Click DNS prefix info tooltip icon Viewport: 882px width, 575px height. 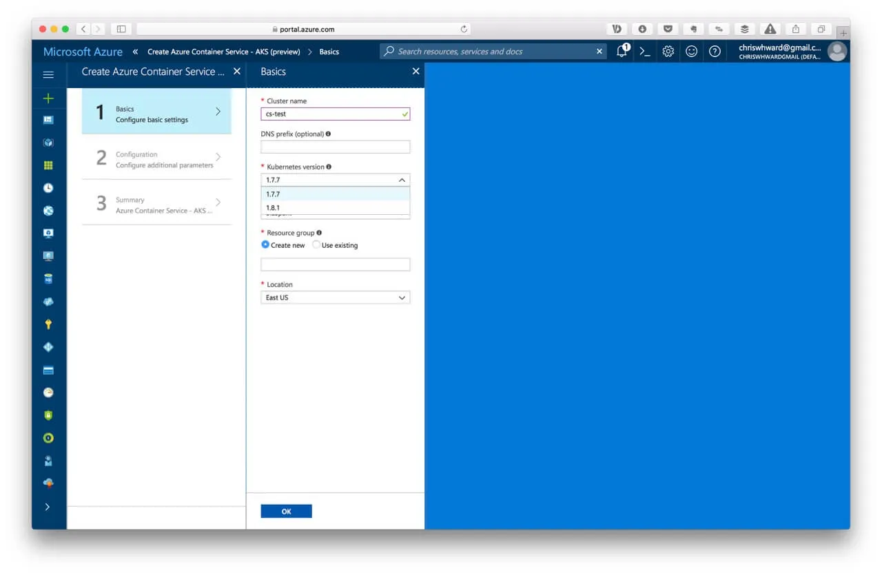(329, 134)
